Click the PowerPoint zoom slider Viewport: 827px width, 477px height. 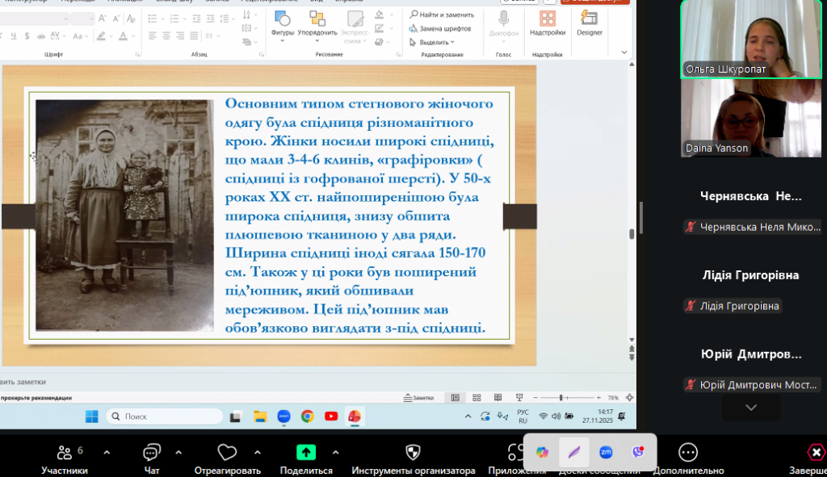[561, 398]
